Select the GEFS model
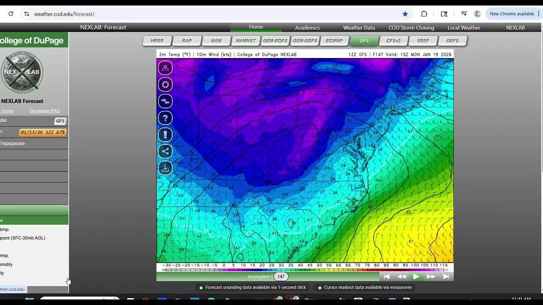 coord(452,41)
